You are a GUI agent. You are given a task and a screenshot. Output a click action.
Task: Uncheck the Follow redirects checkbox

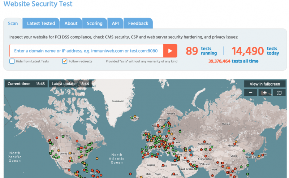coord(65,61)
